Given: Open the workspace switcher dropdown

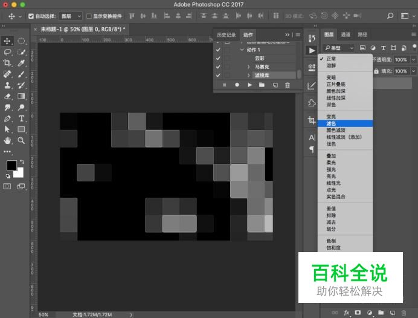Looking at the screenshot, I should [407, 16].
